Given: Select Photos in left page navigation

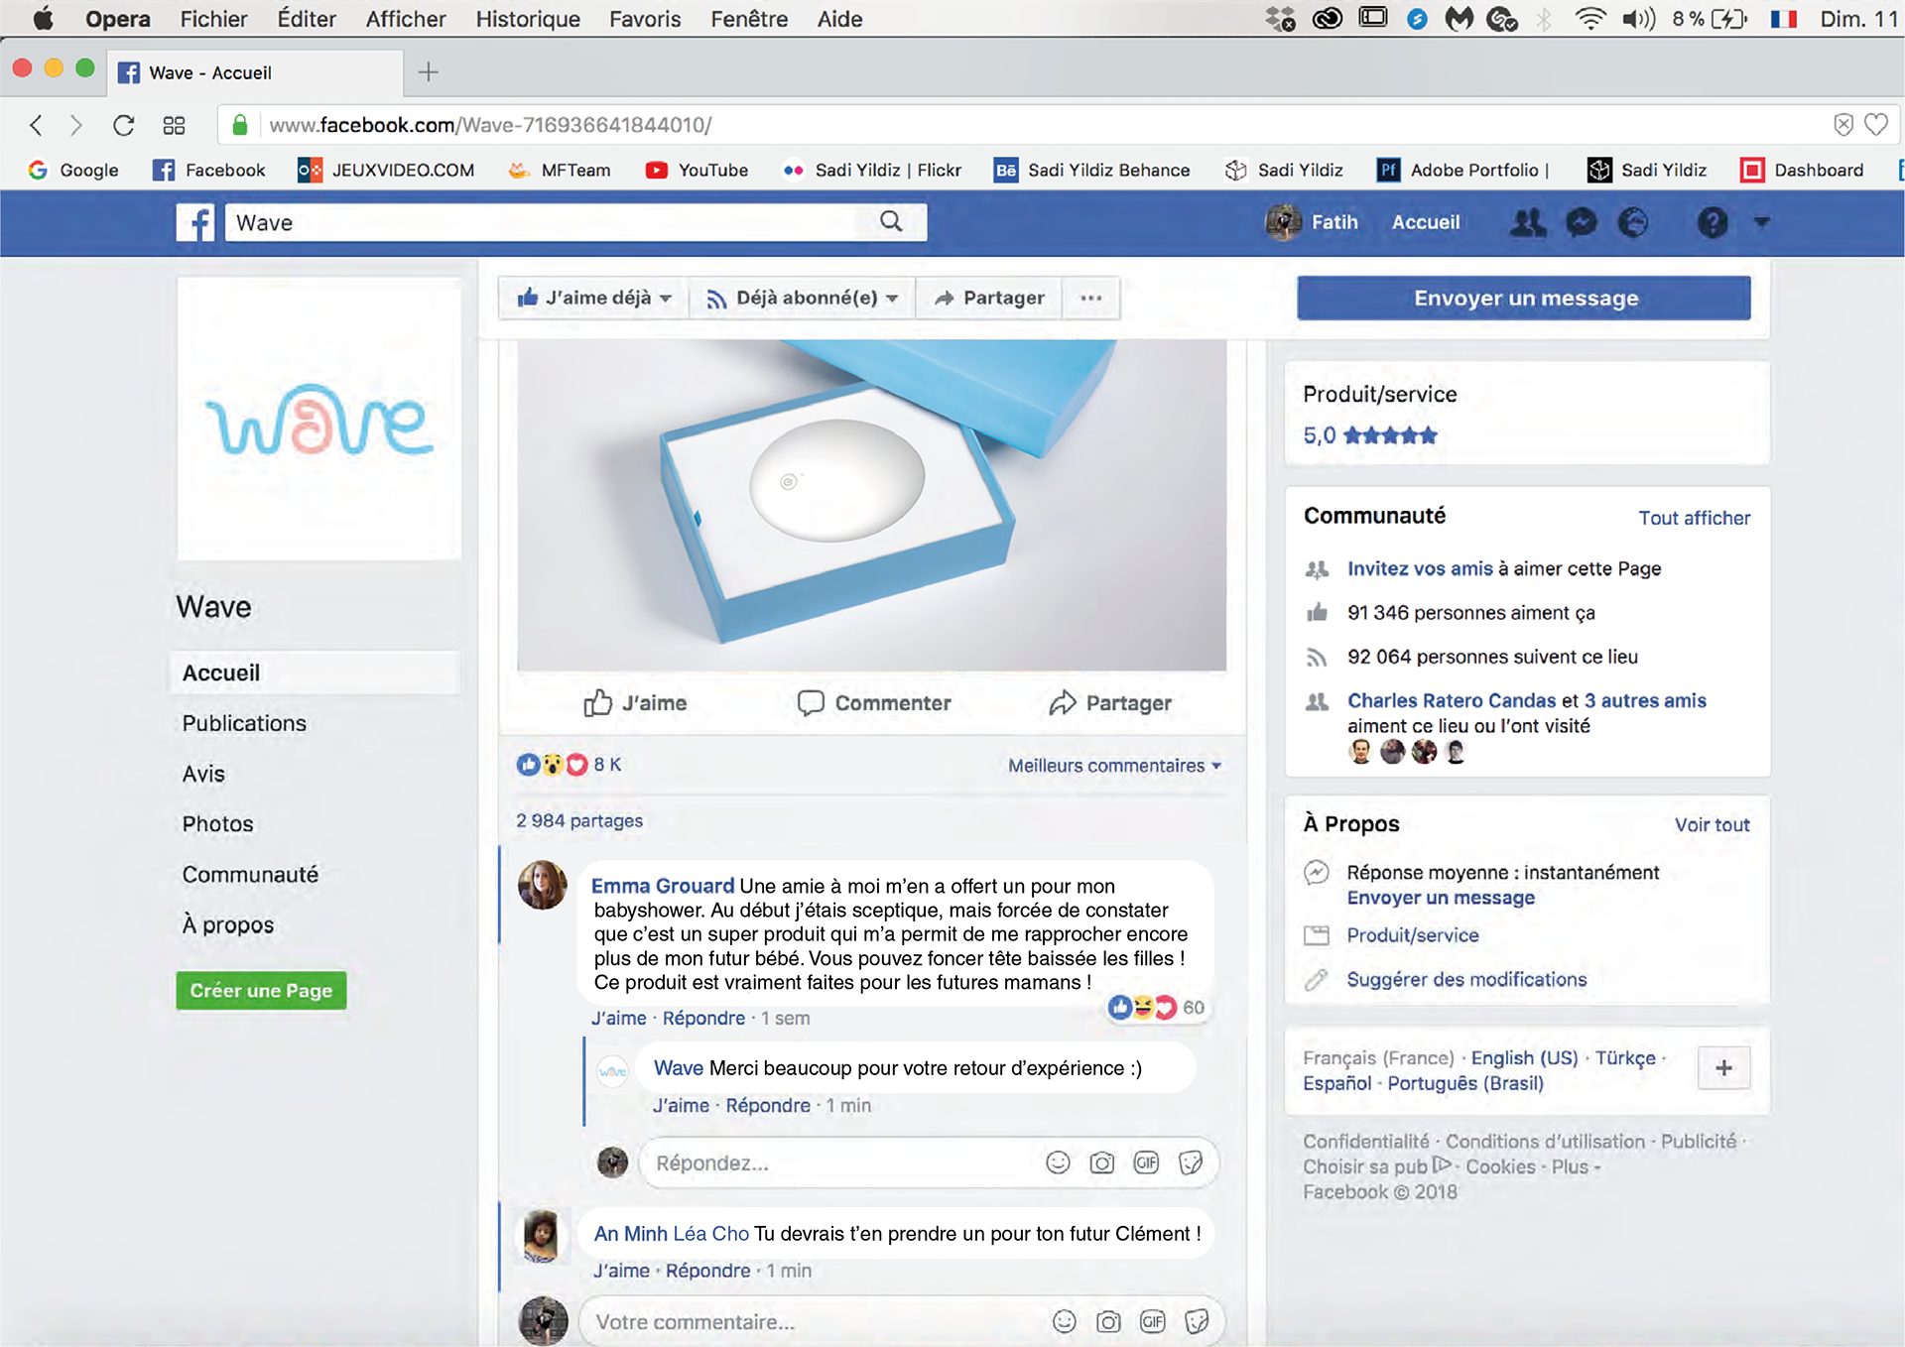Looking at the screenshot, I should (217, 824).
